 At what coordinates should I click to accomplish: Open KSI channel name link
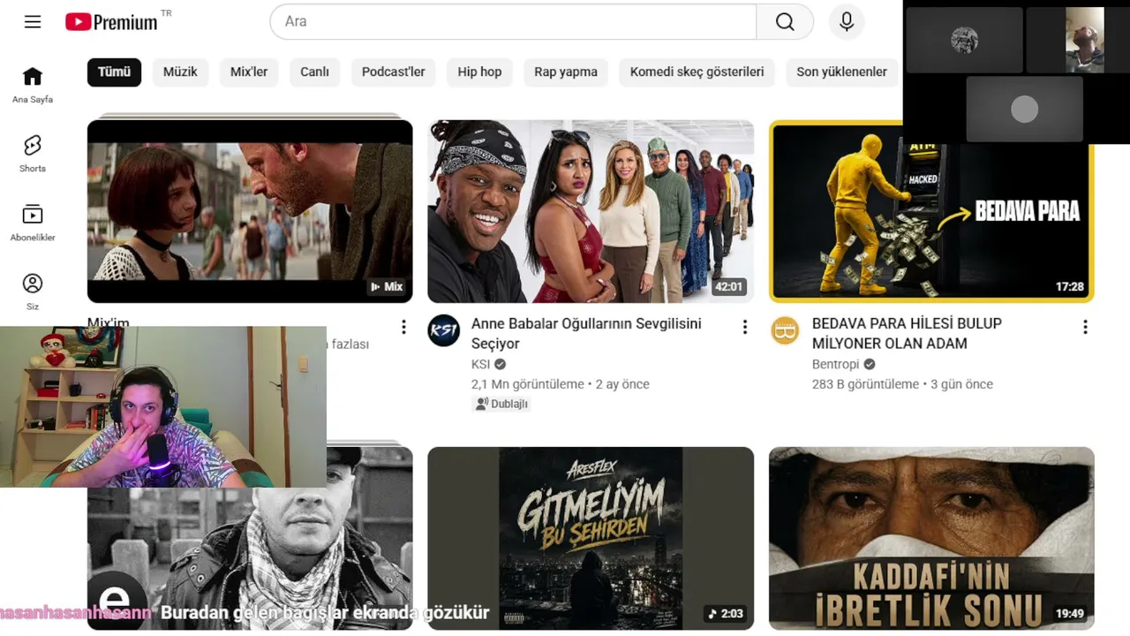click(x=481, y=364)
